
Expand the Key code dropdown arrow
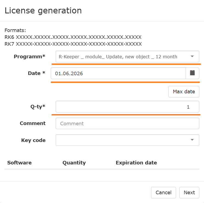click(192, 140)
